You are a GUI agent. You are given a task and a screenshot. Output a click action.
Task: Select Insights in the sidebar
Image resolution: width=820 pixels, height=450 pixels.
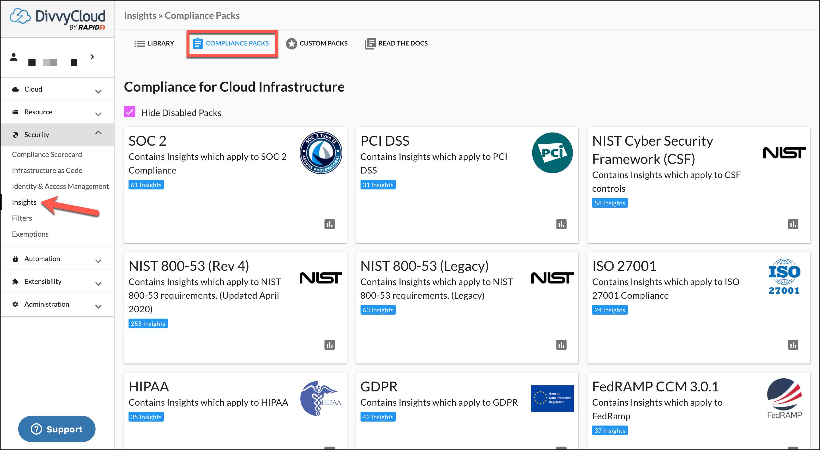tap(24, 202)
